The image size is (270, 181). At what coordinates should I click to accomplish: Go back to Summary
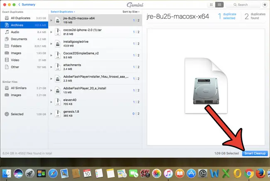click(27, 5)
